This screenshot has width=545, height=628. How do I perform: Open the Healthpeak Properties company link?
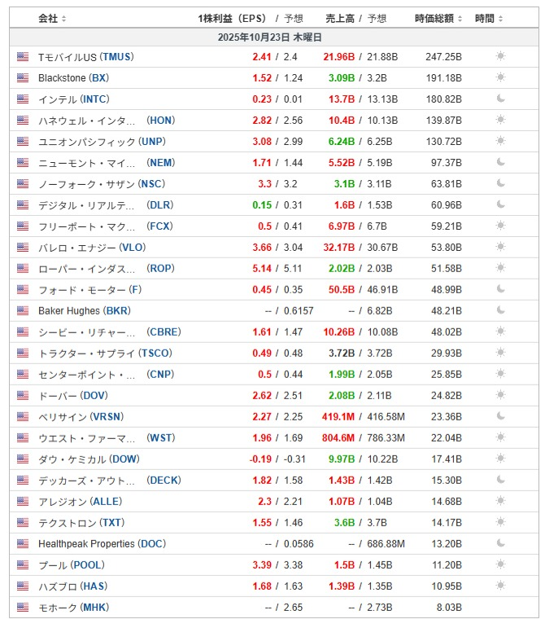(x=87, y=544)
